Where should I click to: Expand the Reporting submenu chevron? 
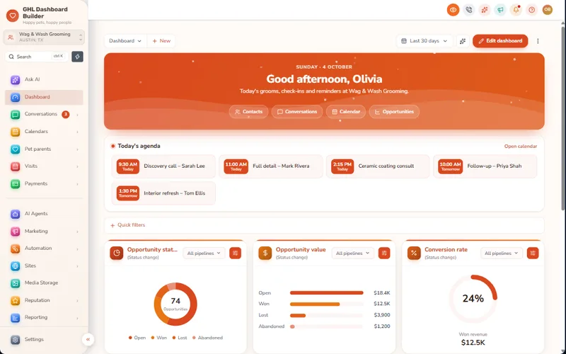(x=77, y=318)
